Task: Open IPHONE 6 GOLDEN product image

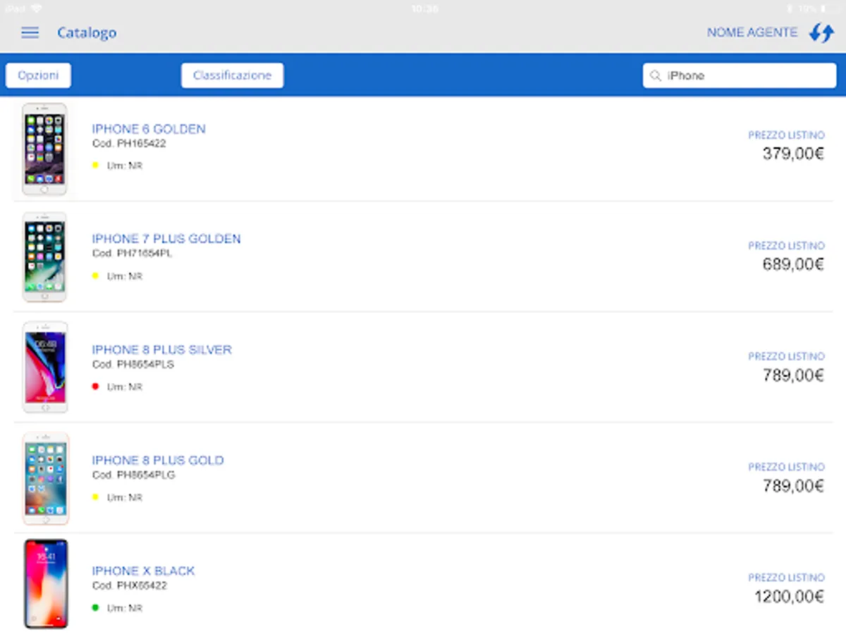Action: [44, 149]
